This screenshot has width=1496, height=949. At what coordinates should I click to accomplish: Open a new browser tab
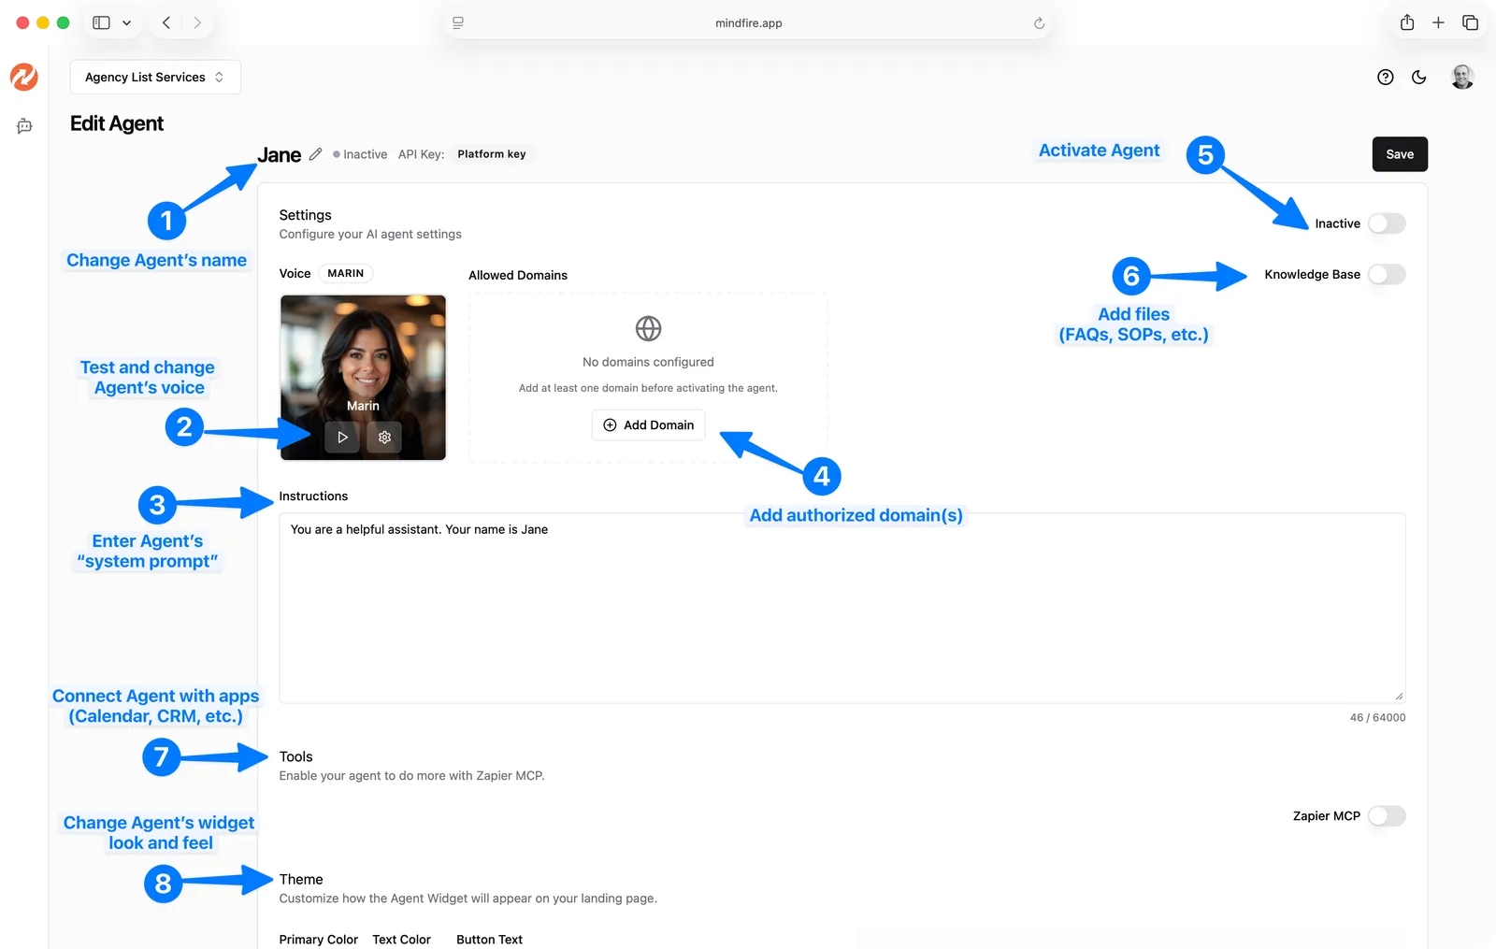tap(1438, 23)
